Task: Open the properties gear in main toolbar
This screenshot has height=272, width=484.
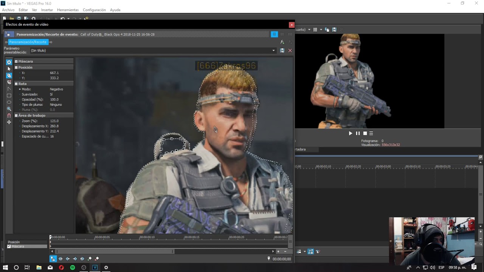Action: [x=34, y=18]
